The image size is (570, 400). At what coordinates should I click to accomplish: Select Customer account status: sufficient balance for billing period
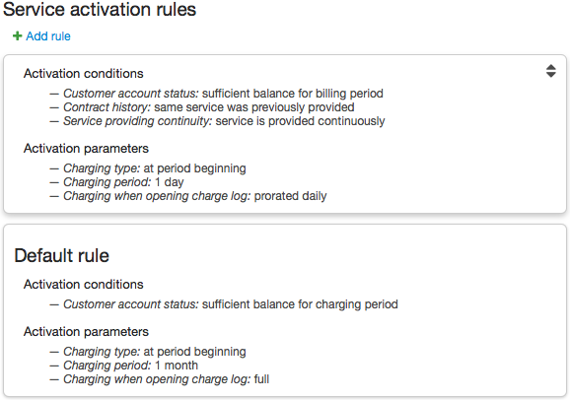tap(223, 94)
